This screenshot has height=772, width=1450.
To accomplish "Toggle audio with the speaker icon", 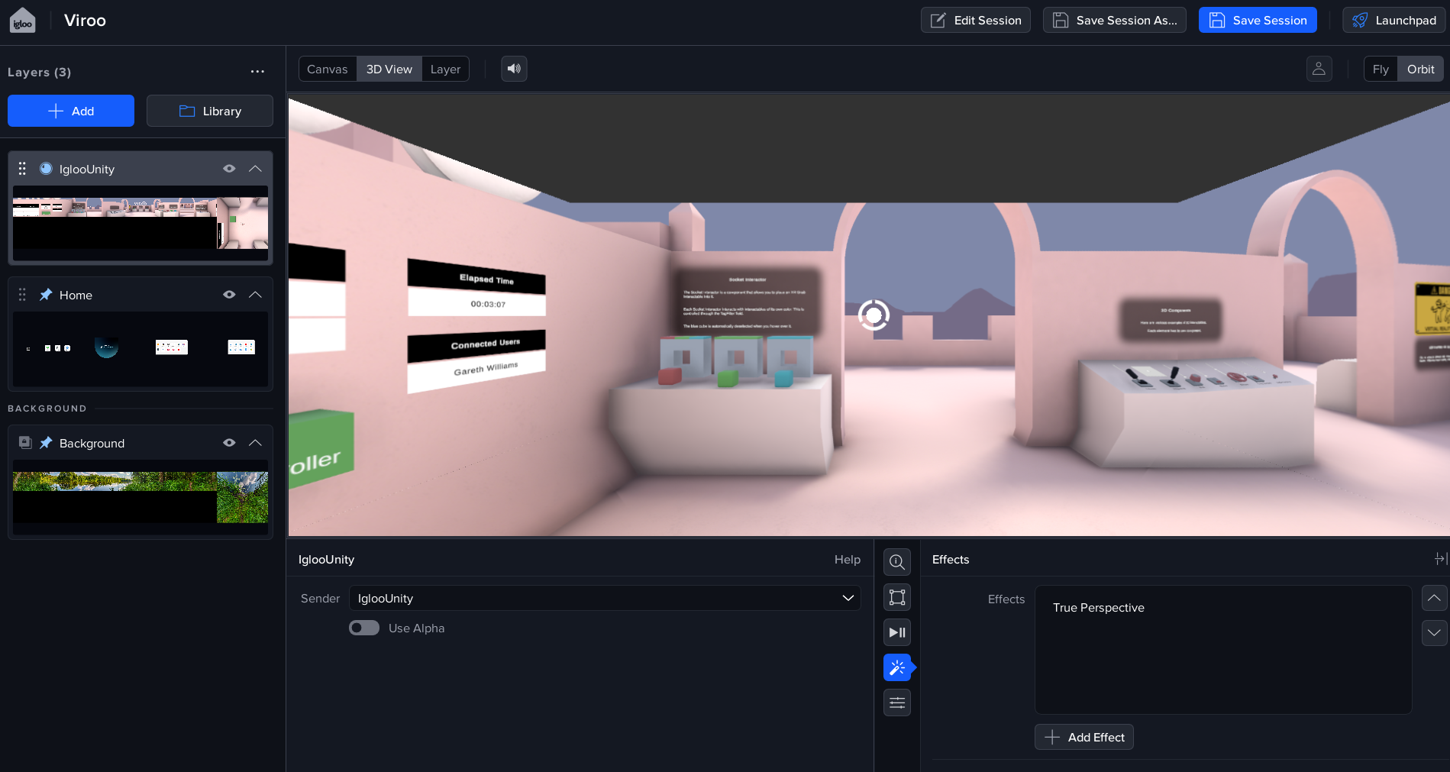I will click(x=514, y=69).
